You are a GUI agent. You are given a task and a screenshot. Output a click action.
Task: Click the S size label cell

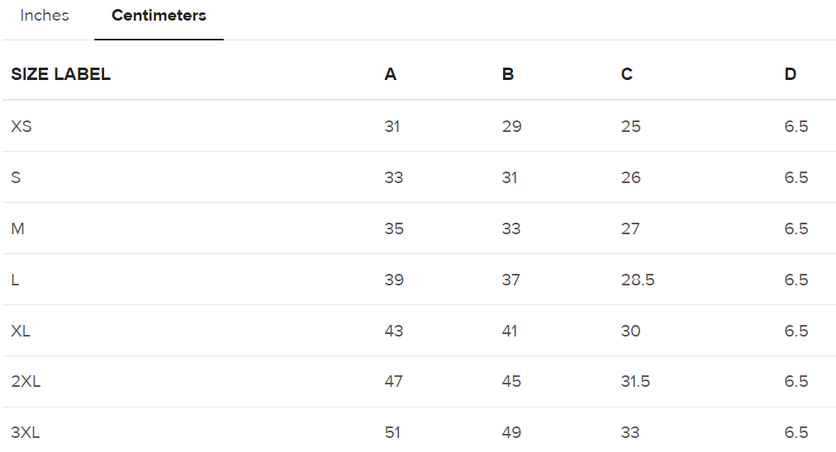[x=16, y=177]
